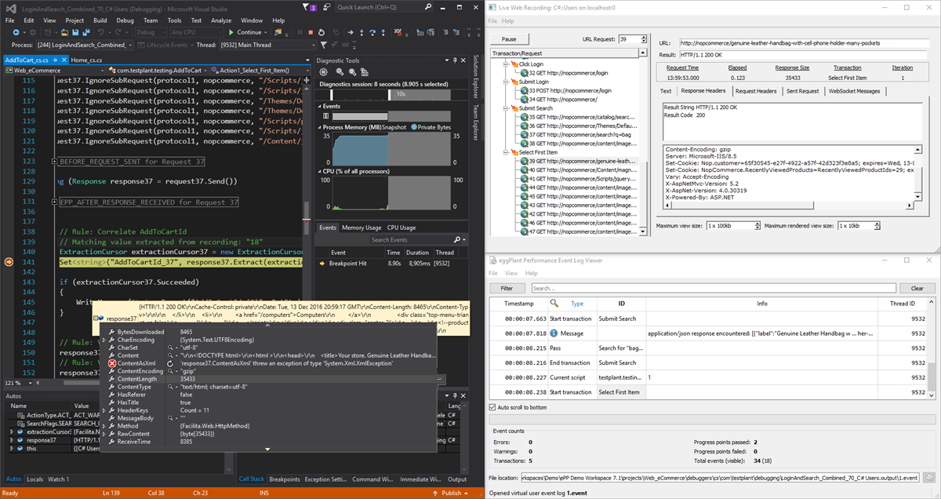This screenshot has width=941, height=499.
Task: Click the pause mark in Events track
Action: coord(325,116)
